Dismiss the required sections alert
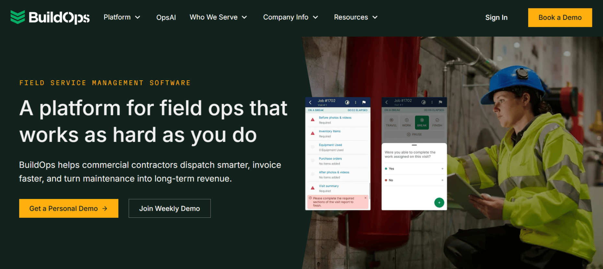Image resolution: width=603 pixels, height=269 pixels. click(365, 198)
